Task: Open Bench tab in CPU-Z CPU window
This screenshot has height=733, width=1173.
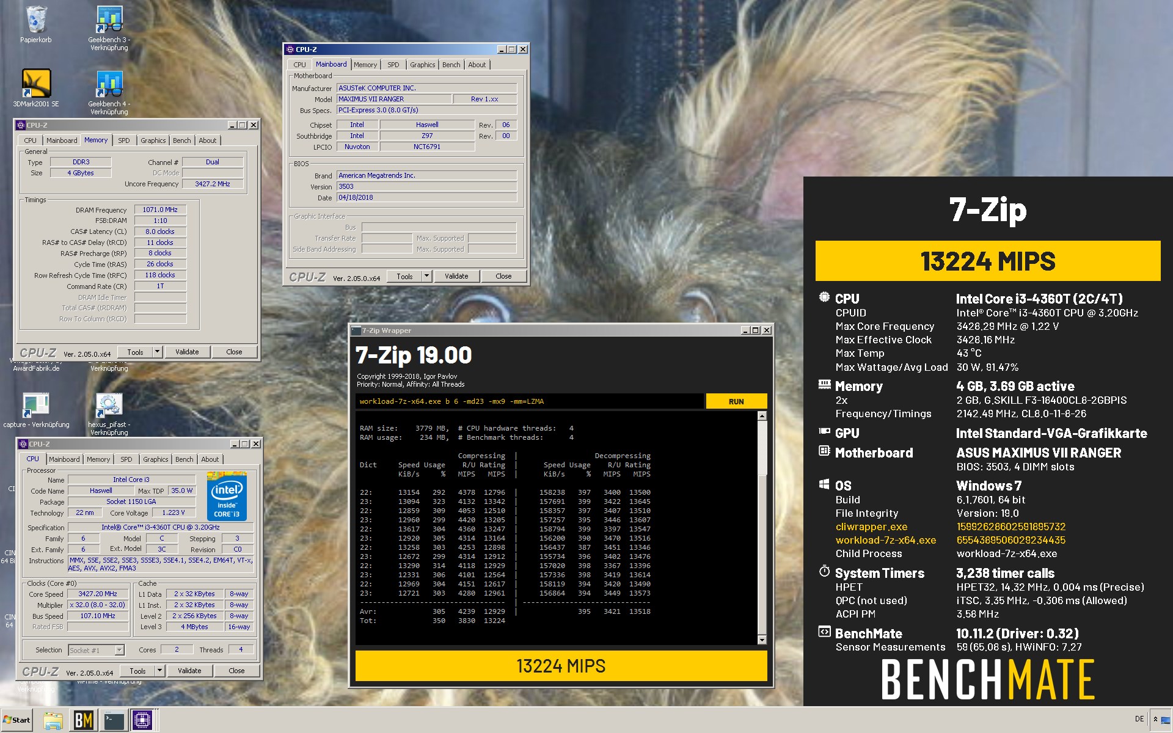Action: pos(184,459)
